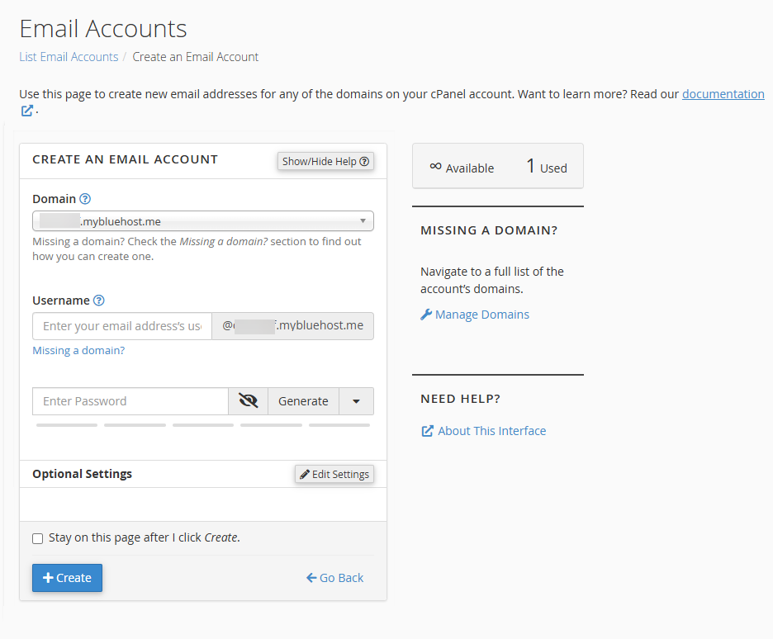The image size is (773, 639).
Task: Click the email username input field
Action: [121, 326]
